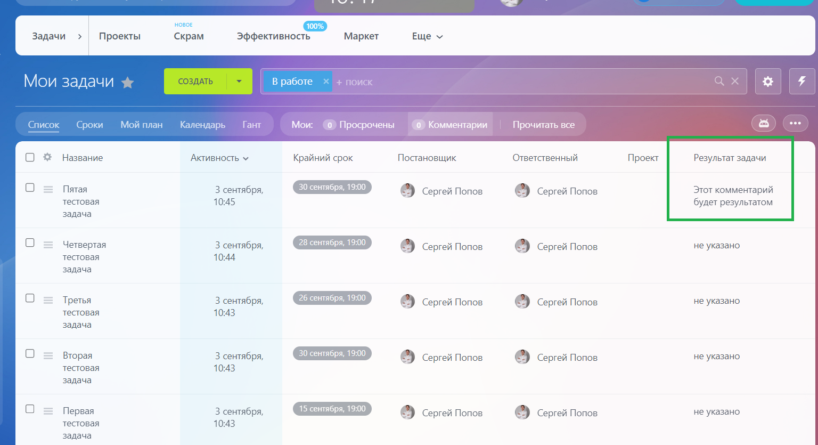Viewport: 818px width, 445px height.
Task: Click the СОЗДАТЬ button
Action: [195, 82]
